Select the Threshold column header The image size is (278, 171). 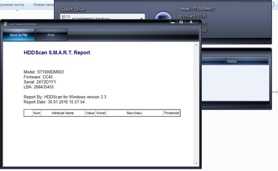(x=171, y=113)
